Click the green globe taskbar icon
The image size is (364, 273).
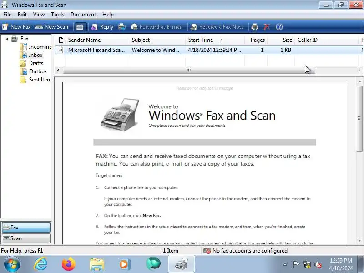[x=153, y=264]
